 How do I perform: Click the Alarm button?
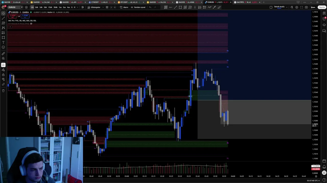click(124, 7)
